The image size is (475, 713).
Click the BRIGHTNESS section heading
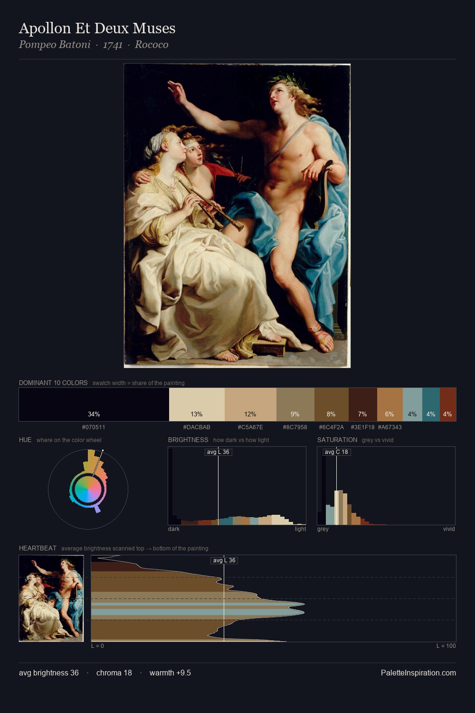pos(188,440)
